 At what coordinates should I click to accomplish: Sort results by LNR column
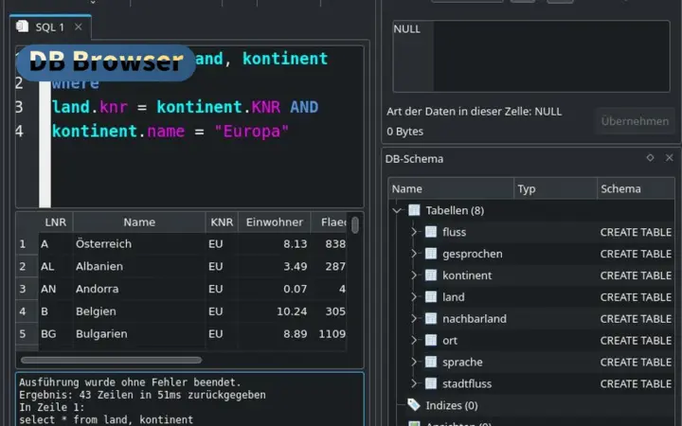pos(56,222)
